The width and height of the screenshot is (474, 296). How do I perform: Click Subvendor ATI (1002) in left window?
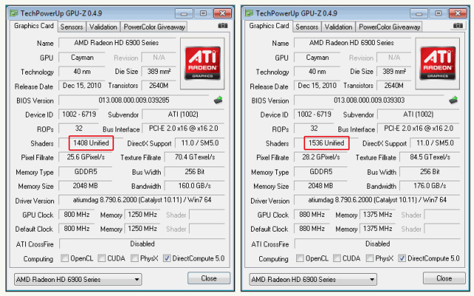coord(184,114)
